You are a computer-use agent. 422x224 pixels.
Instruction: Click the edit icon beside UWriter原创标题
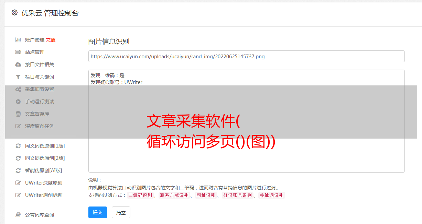click(18, 195)
